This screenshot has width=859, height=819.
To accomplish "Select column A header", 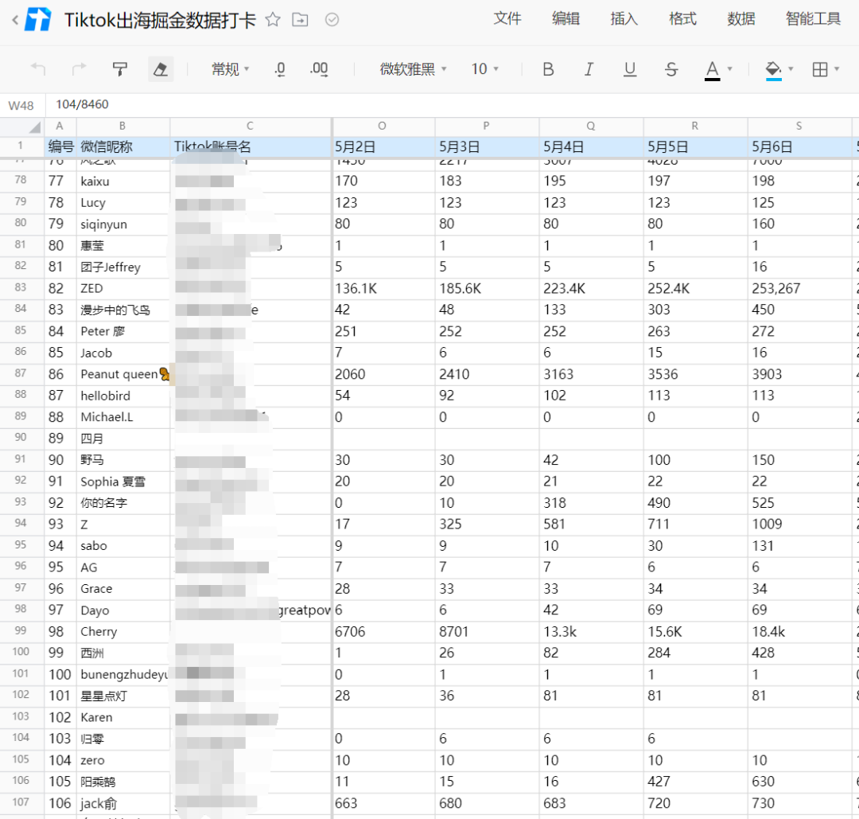I will click(x=60, y=126).
